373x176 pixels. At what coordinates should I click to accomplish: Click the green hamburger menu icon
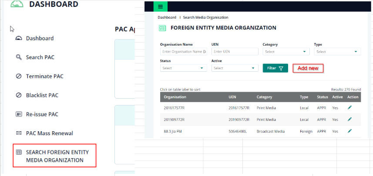[161, 7]
